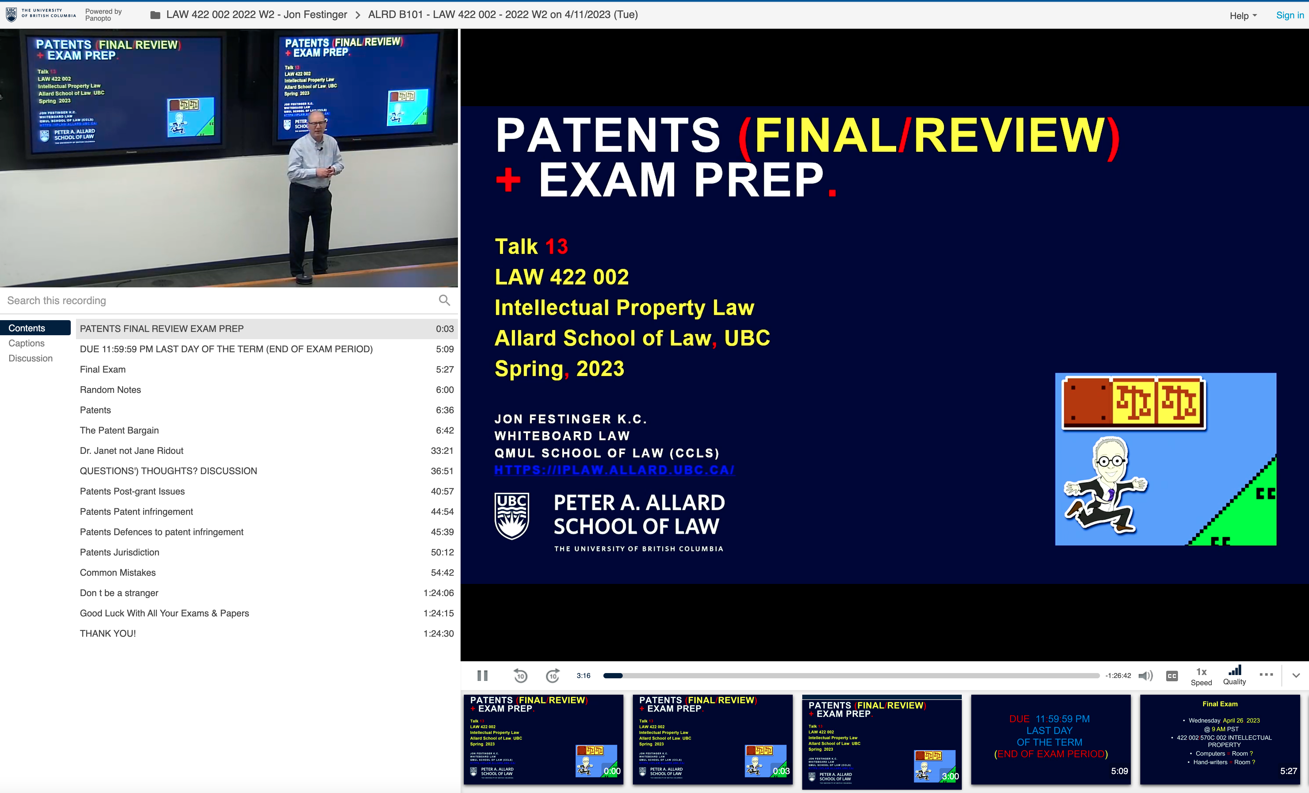Click the ALRD B101 recording title

click(503, 15)
